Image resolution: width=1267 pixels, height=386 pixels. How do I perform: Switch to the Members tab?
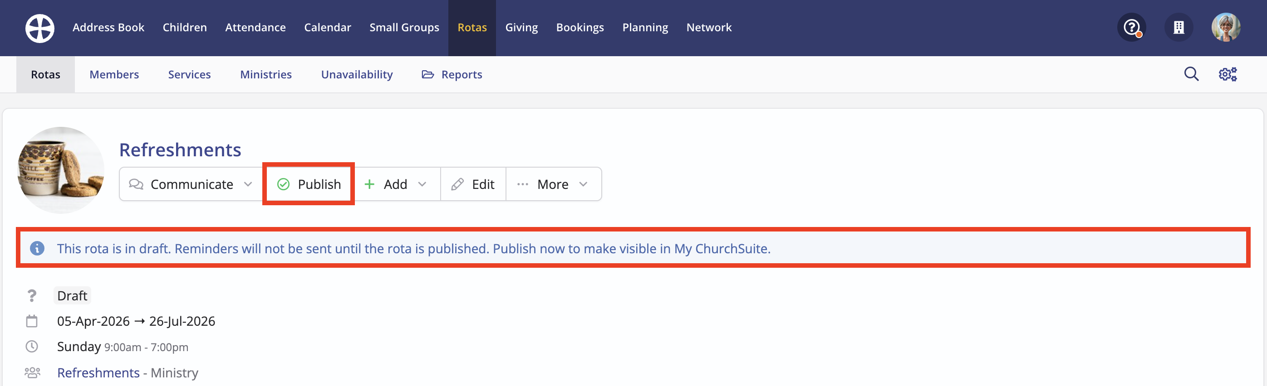pos(114,75)
